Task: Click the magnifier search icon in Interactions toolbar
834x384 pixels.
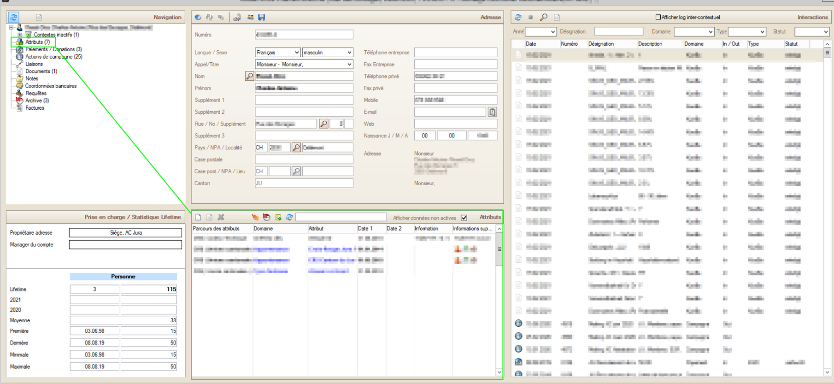Action: (x=544, y=17)
